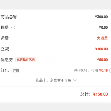Open the 优惠券 row label

pyautogui.click(x=7, y=60)
